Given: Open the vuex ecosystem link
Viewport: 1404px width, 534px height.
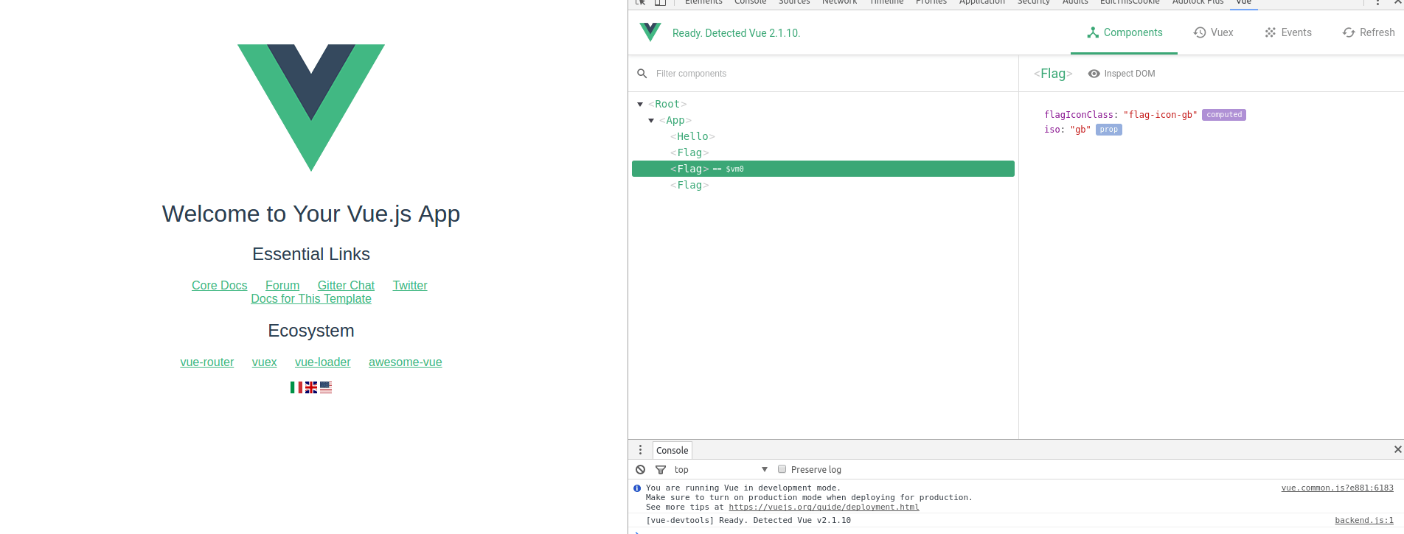Looking at the screenshot, I should coord(265,362).
